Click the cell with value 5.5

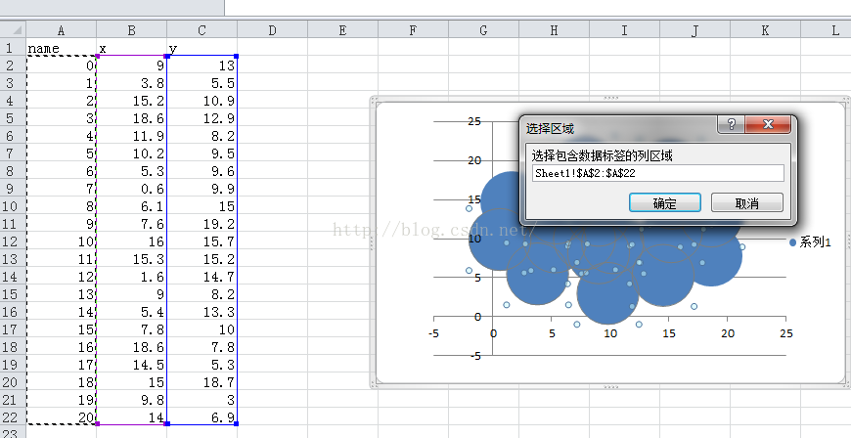(x=202, y=82)
